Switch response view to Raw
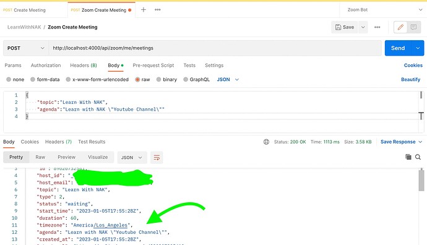The image size is (427, 245). point(40,157)
